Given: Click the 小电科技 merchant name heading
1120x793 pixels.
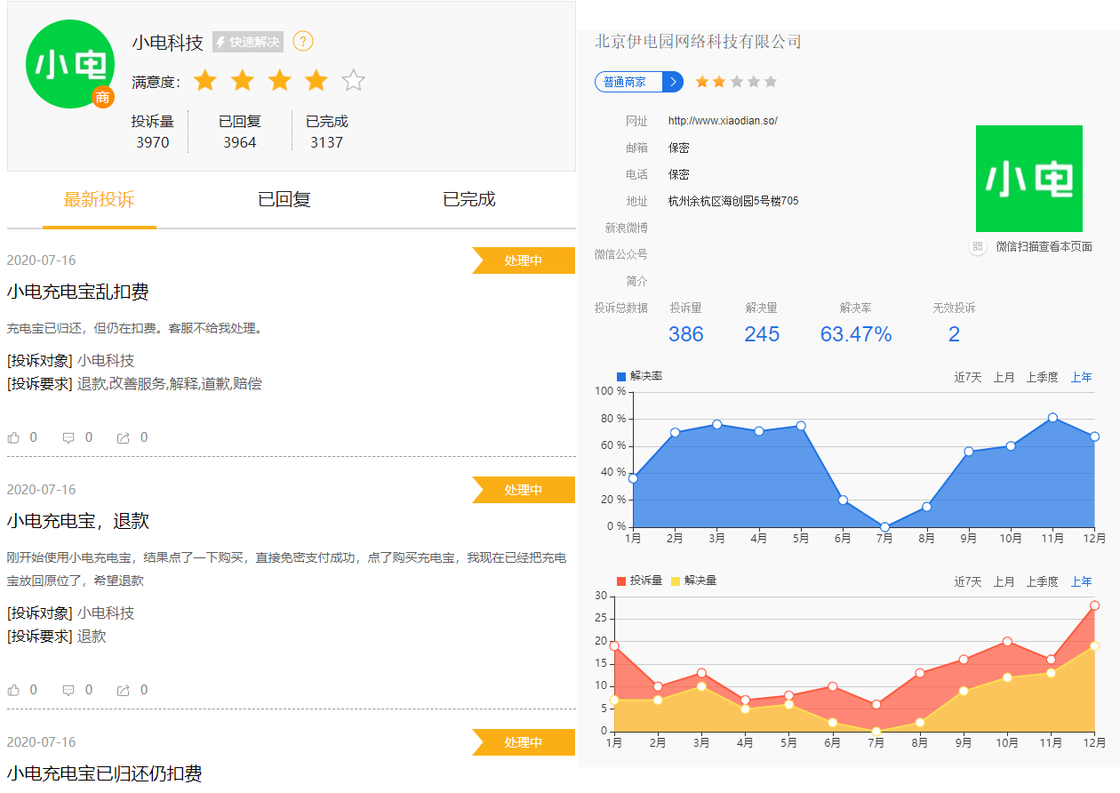Looking at the screenshot, I should point(168,42).
